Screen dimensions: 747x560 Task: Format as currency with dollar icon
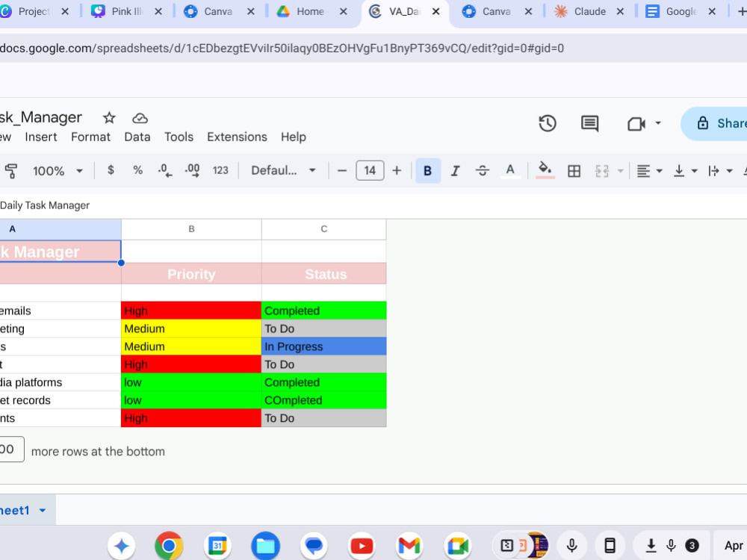[111, 170]
